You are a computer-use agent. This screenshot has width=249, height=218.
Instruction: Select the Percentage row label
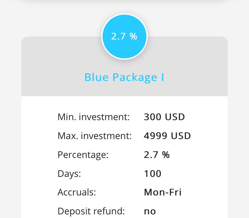click(x=83, y=155)
